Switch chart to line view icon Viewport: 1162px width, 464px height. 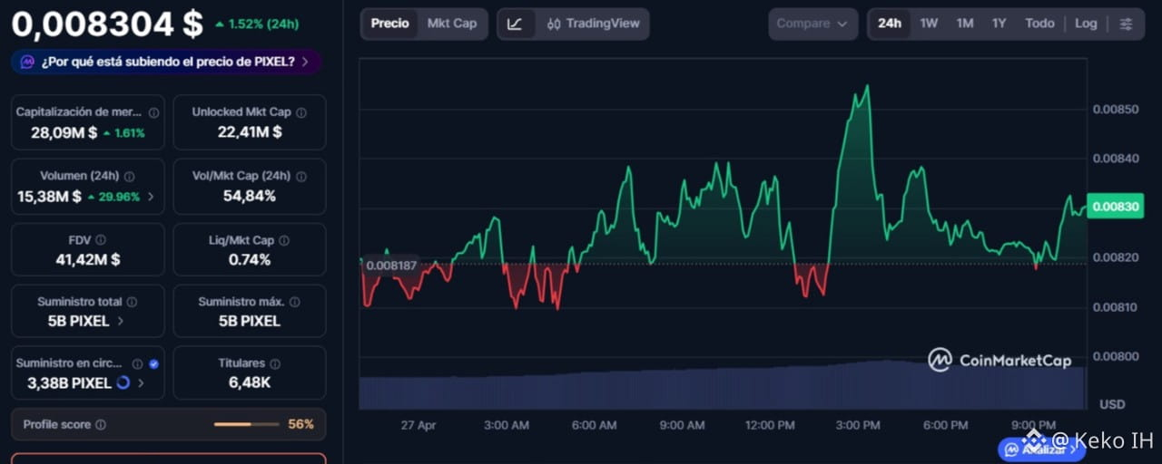515,24
